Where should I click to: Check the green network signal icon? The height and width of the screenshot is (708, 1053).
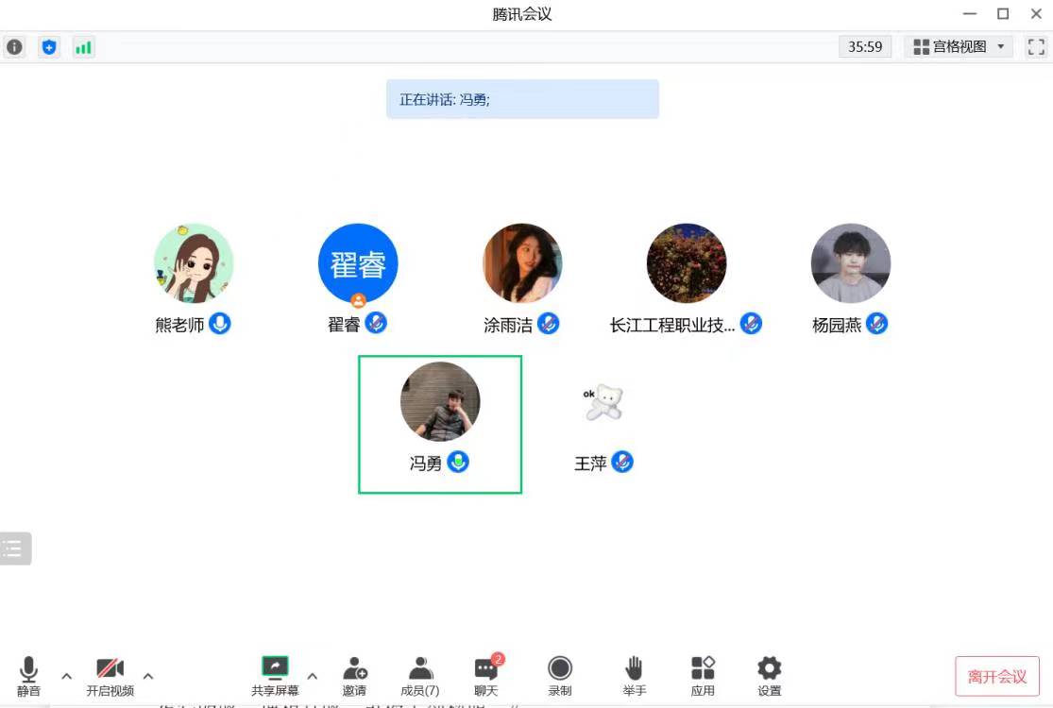click(x=84, y=46)
